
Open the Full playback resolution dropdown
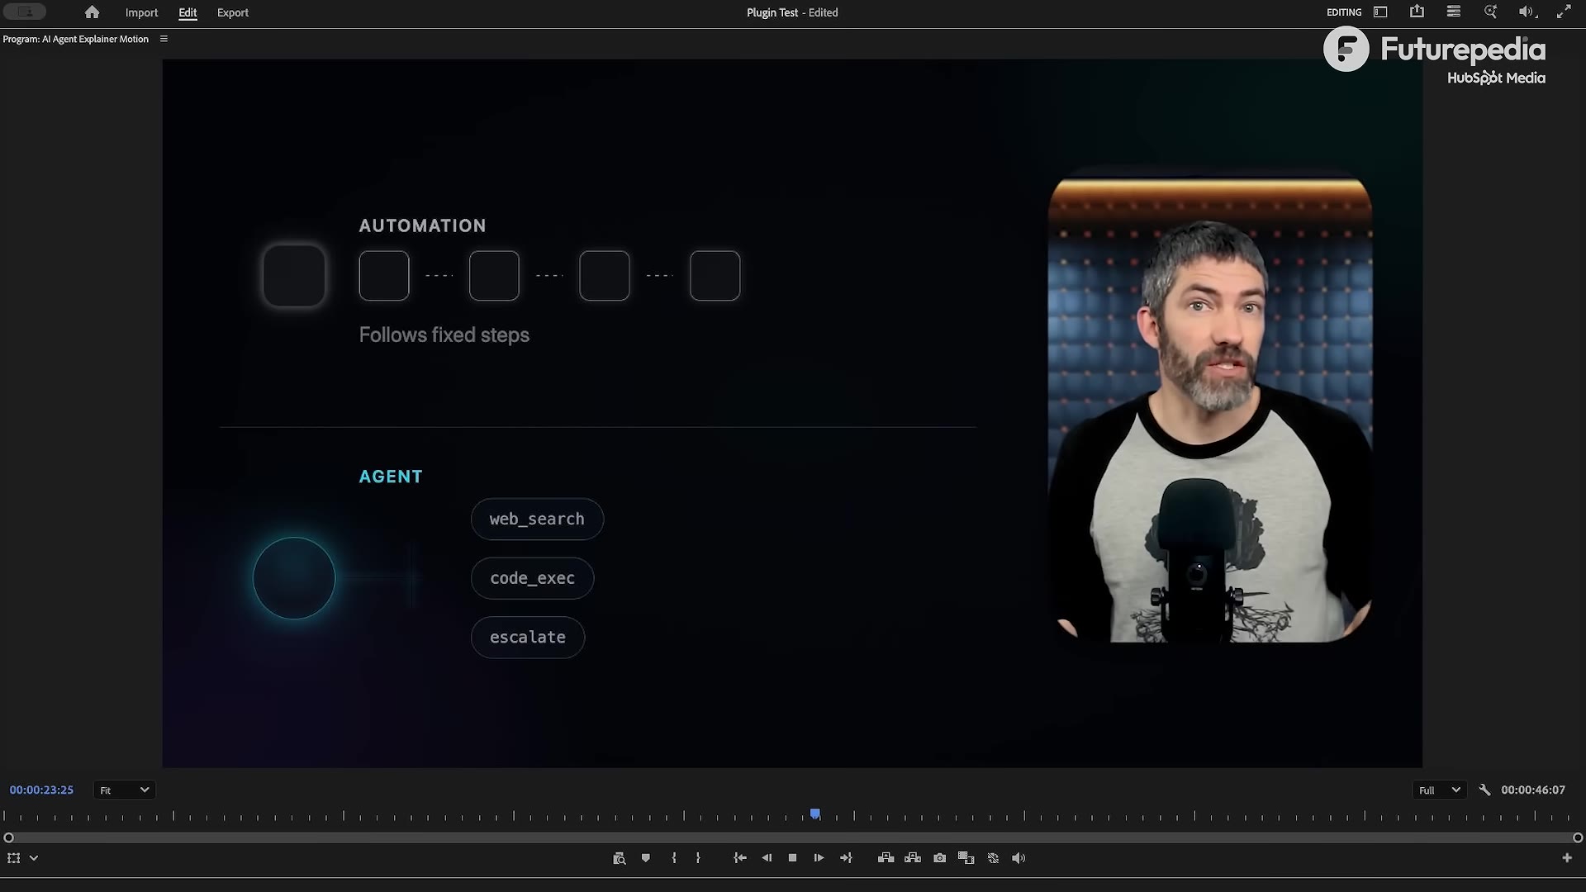[1440, 790]
